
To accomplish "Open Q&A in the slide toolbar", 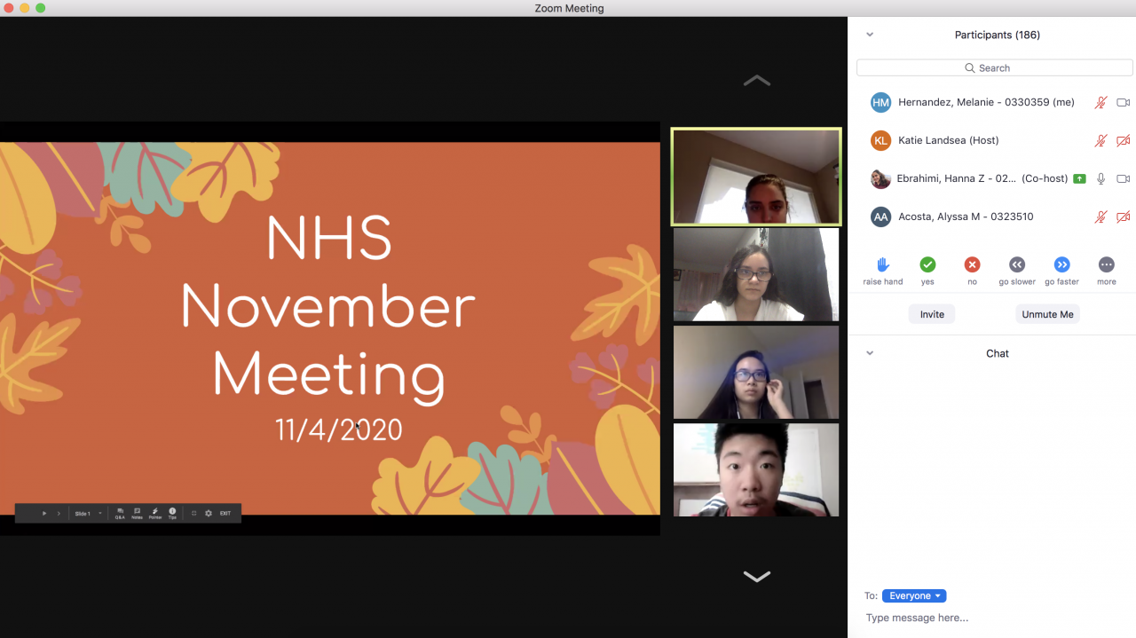I will [120, 514].
